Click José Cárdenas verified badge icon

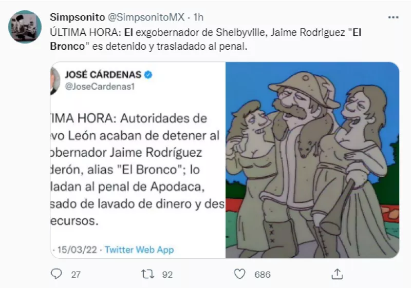coord(148,75)
